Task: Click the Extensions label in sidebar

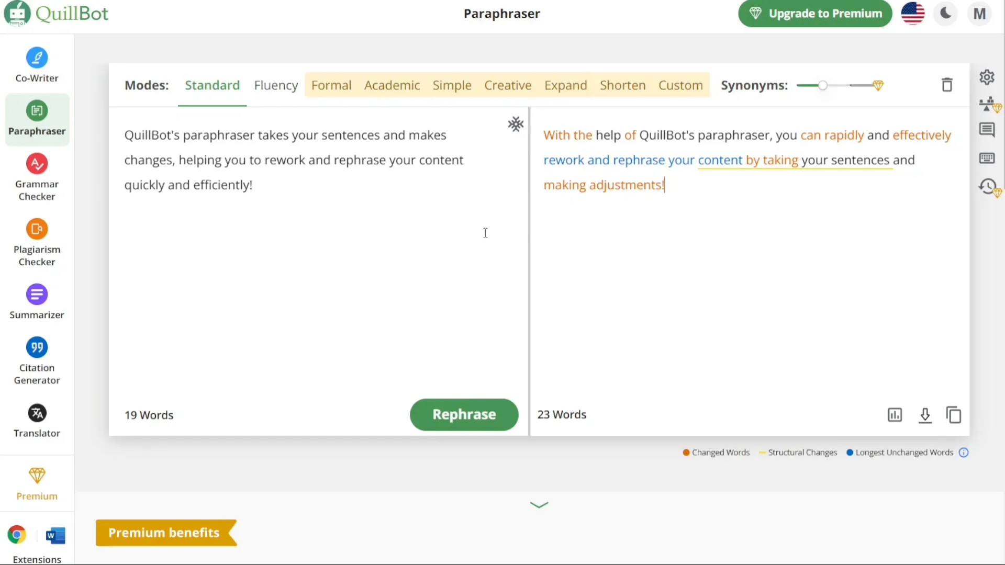Action: tap(37, 559)
